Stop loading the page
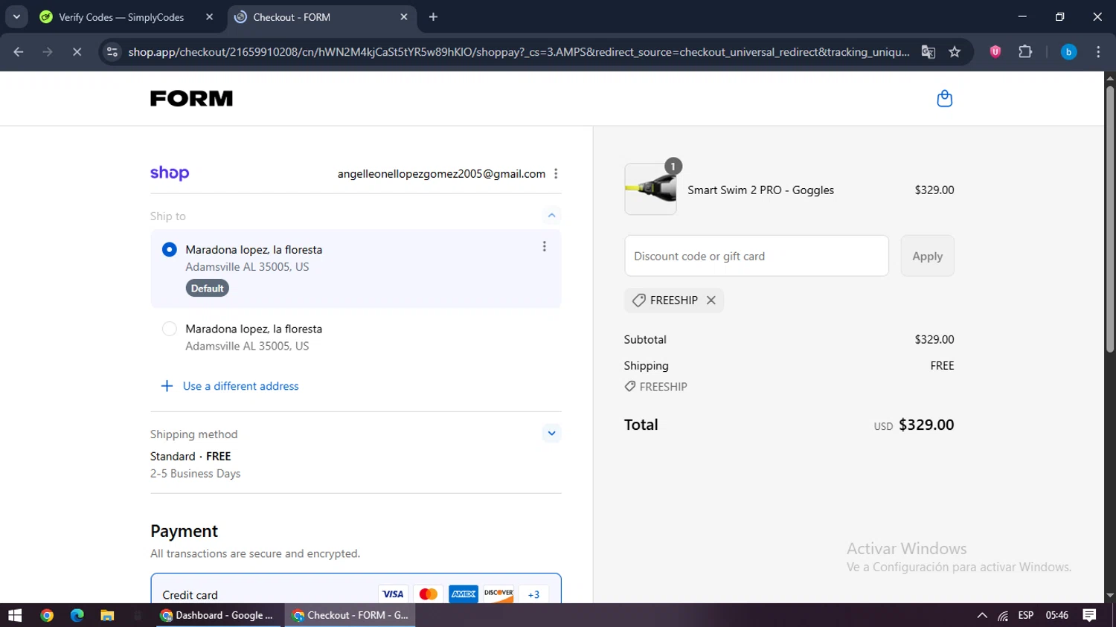 tap(77, 52)
